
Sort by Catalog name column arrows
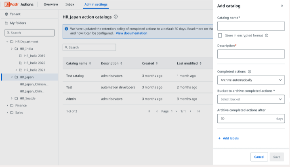tap(90, 63)
